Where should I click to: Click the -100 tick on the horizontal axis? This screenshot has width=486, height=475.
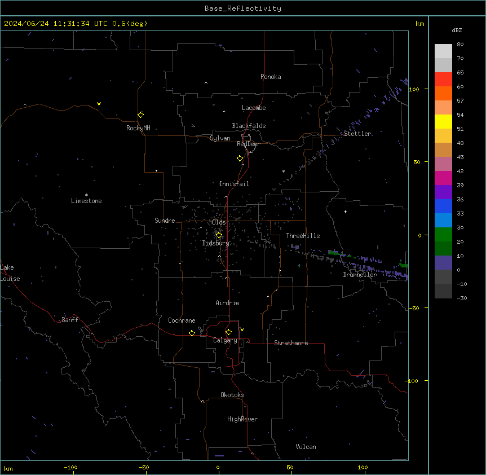coord(70,467)
